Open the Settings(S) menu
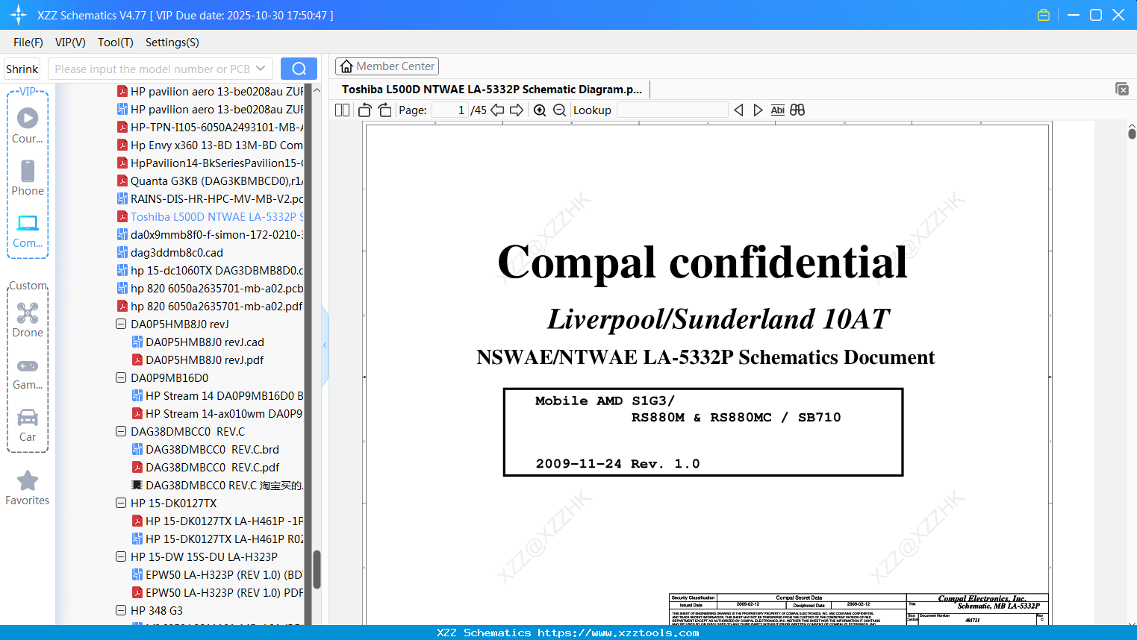Image resolution: width=1137 pixels, height=640 pixels. pos(172,43)
